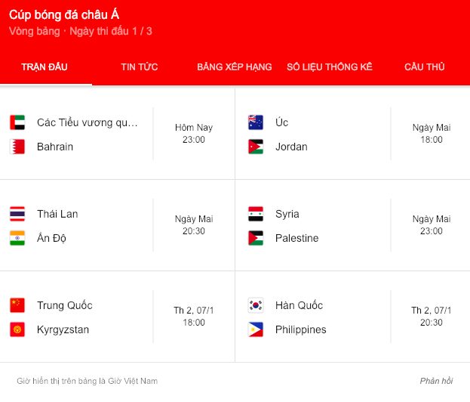Click the Bahrain flag icon
This screenshot has height=402, width=470.
[x=17, y=147]
